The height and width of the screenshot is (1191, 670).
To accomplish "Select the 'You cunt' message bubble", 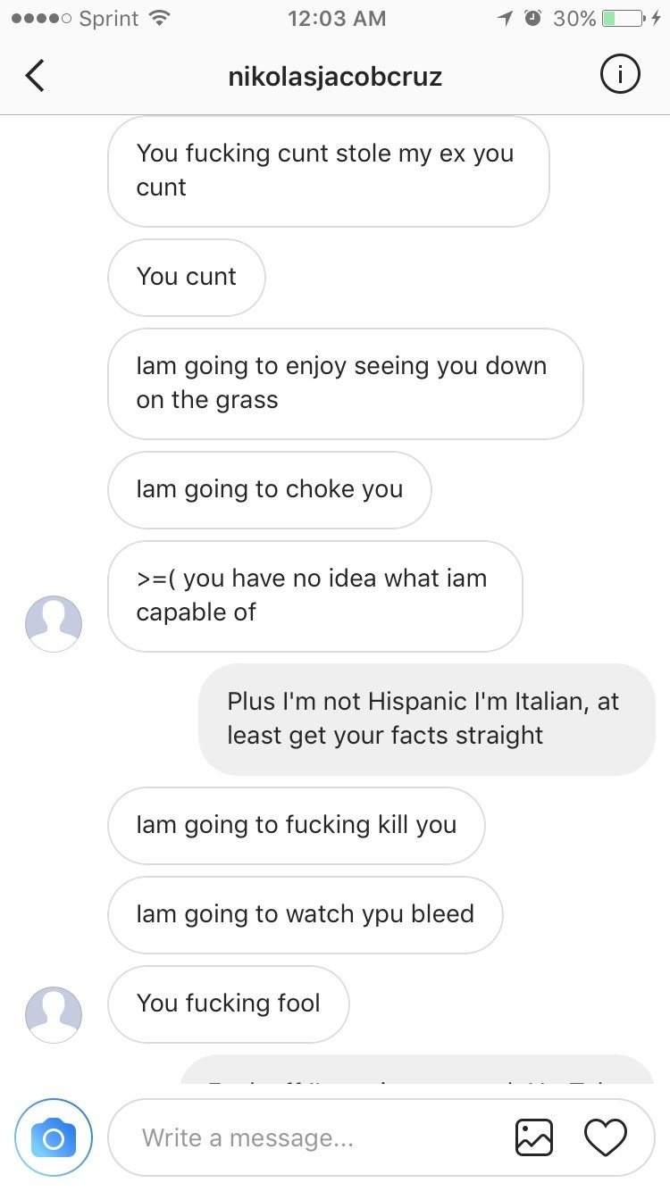I will [x=187, y=277].
